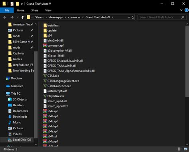Select d3dcompiler_46.dll file name
Viewport: 189px width, 152px height.
point(59,51)
